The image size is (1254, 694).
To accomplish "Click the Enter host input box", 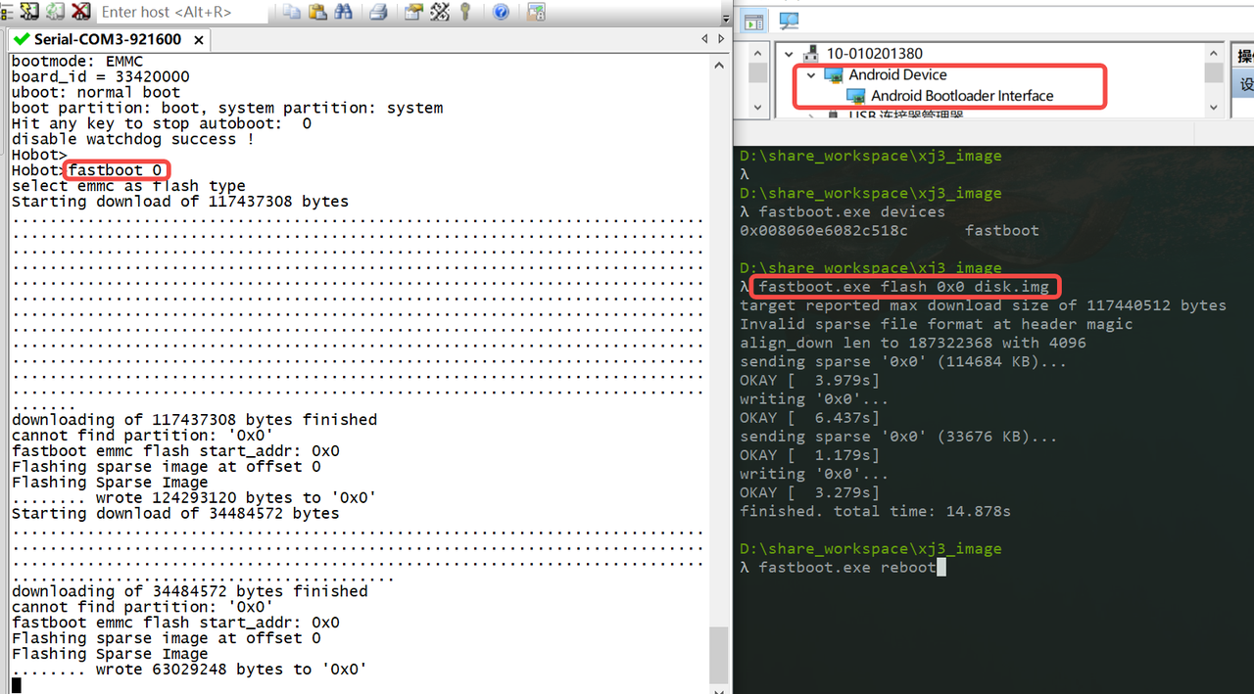I will point(182,12).
